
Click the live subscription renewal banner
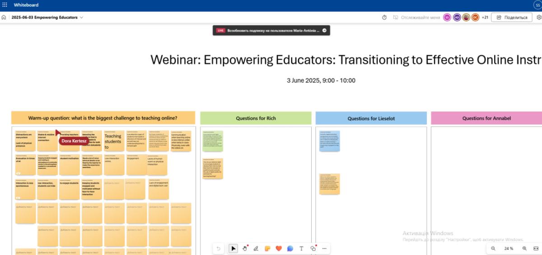271,31
